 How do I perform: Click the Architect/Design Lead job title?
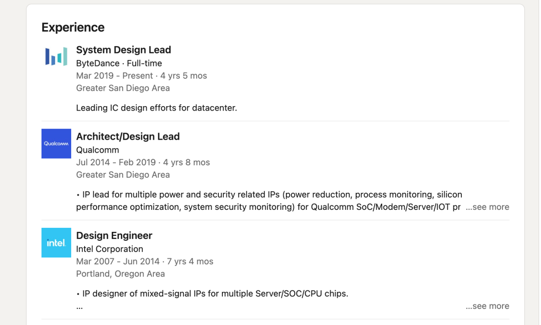click(x=128, y=136)
